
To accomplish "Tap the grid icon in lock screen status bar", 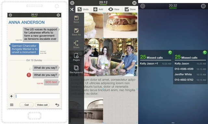I will (203, 6).
